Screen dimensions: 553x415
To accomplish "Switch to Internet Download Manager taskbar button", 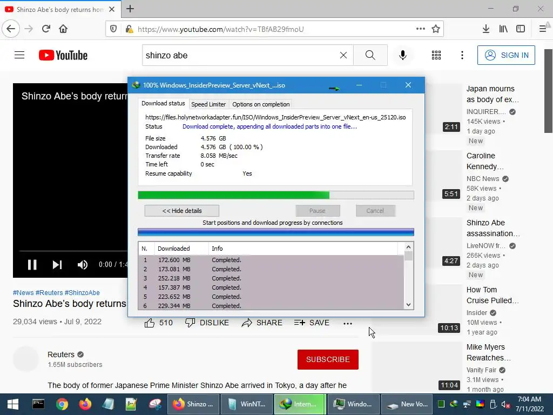I will click(300, 404).
